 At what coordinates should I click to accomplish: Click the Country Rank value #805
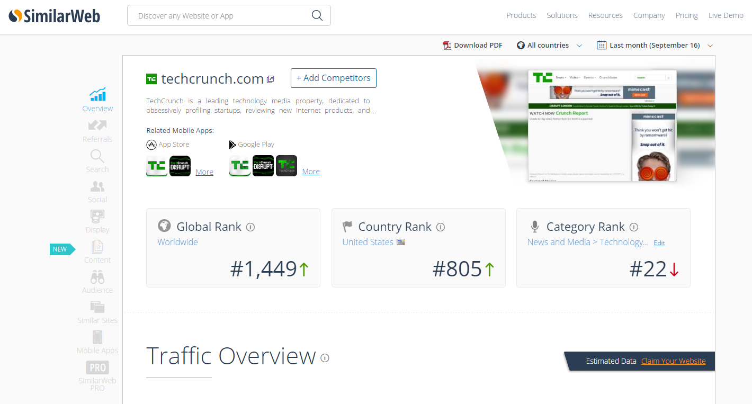tap(457, 269)
